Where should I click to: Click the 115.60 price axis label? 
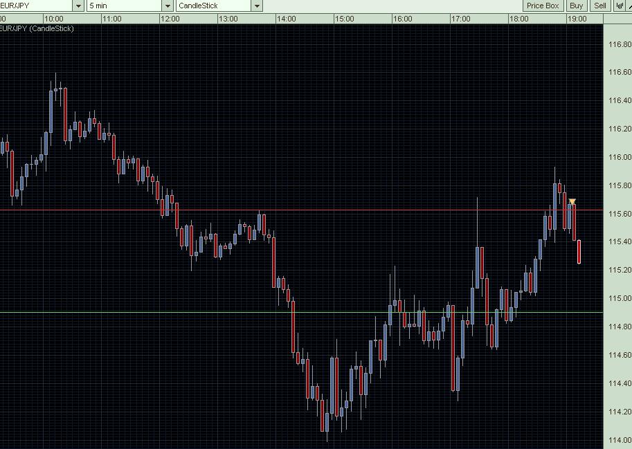click(x=620, y=213)
